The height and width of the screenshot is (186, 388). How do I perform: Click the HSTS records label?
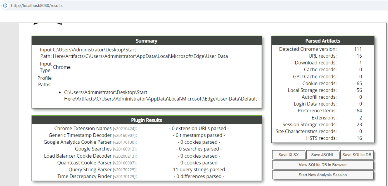[321, 138]
